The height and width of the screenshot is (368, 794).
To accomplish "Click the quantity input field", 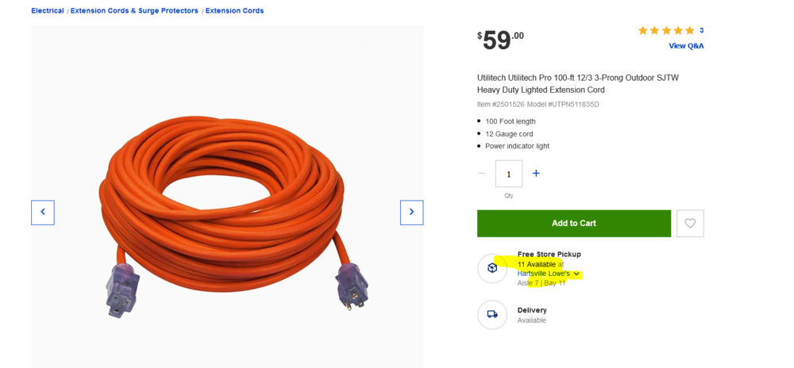I will pos(509,174).
